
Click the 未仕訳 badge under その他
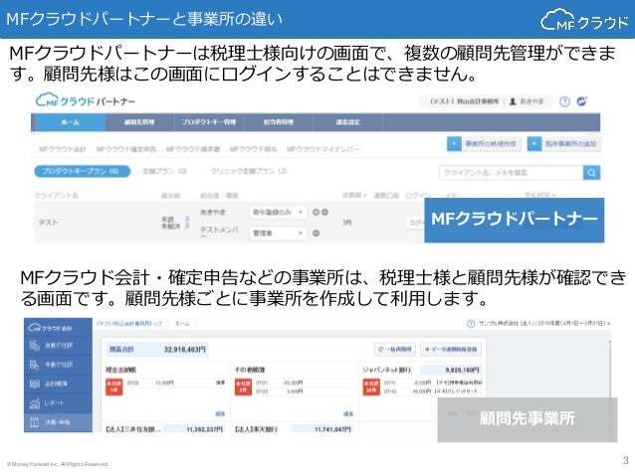pyautogui.click(x=243, y=387)
